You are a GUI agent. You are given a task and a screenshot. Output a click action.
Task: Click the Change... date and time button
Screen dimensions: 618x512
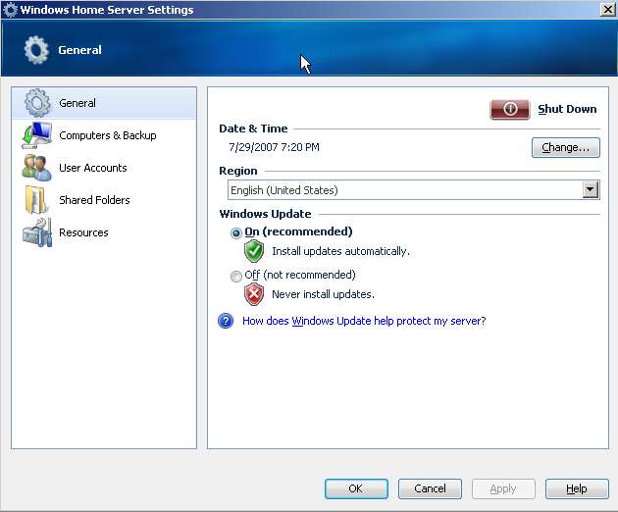coord(565,148)
